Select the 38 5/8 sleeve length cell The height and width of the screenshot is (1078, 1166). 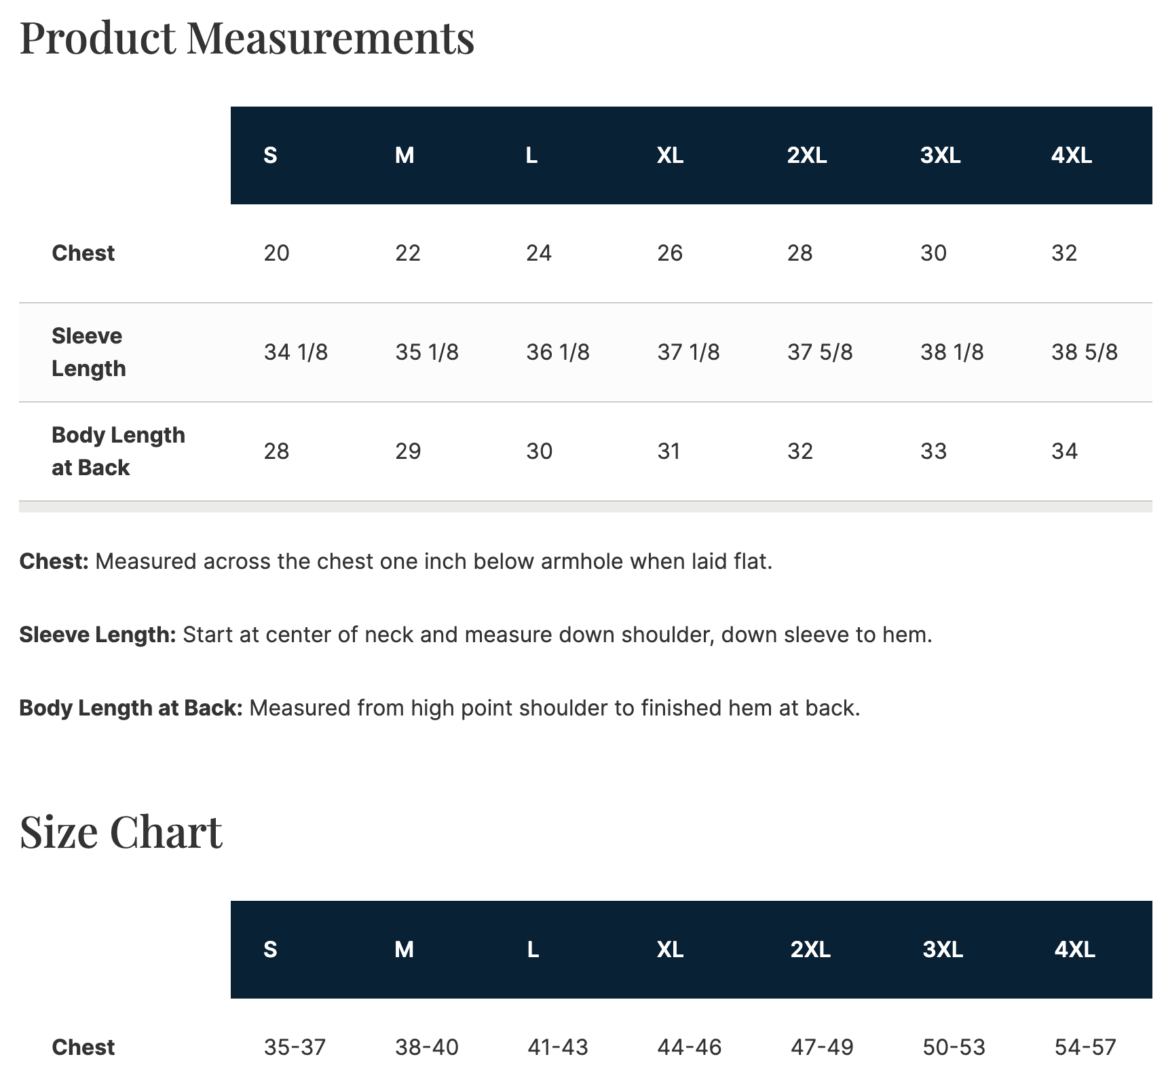[1085, 352]
